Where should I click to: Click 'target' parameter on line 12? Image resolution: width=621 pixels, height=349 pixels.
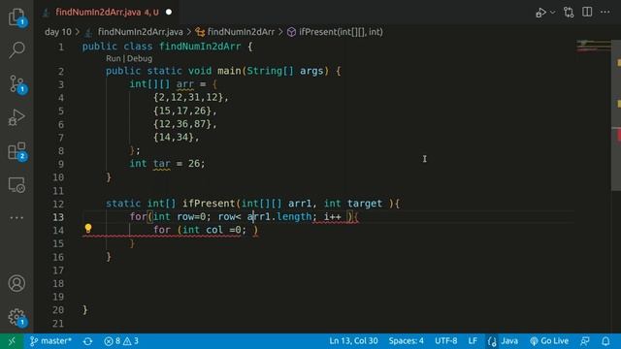365,204
